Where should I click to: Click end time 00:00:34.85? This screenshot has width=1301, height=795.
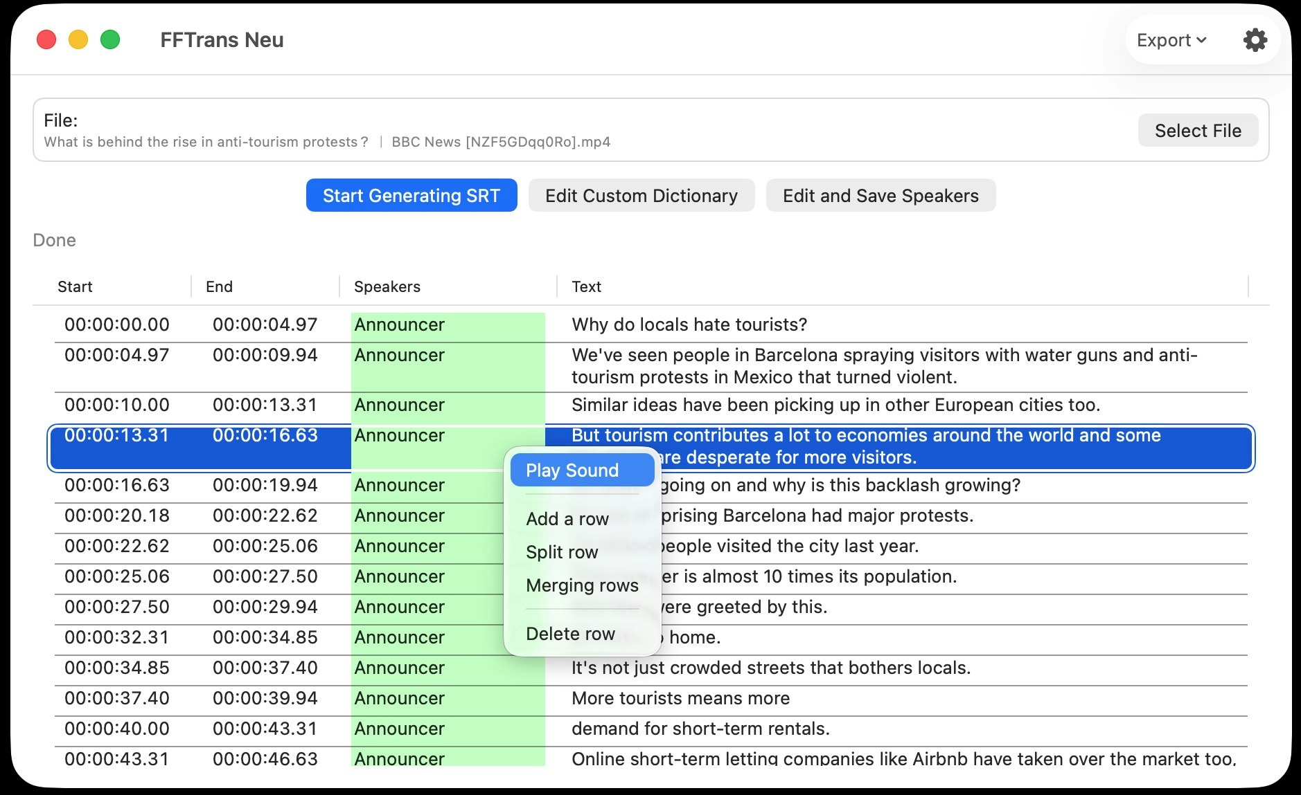265,637
